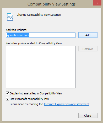
Task: Open the Internet Explorer privacy statement link
Action: tap(67, 104)
